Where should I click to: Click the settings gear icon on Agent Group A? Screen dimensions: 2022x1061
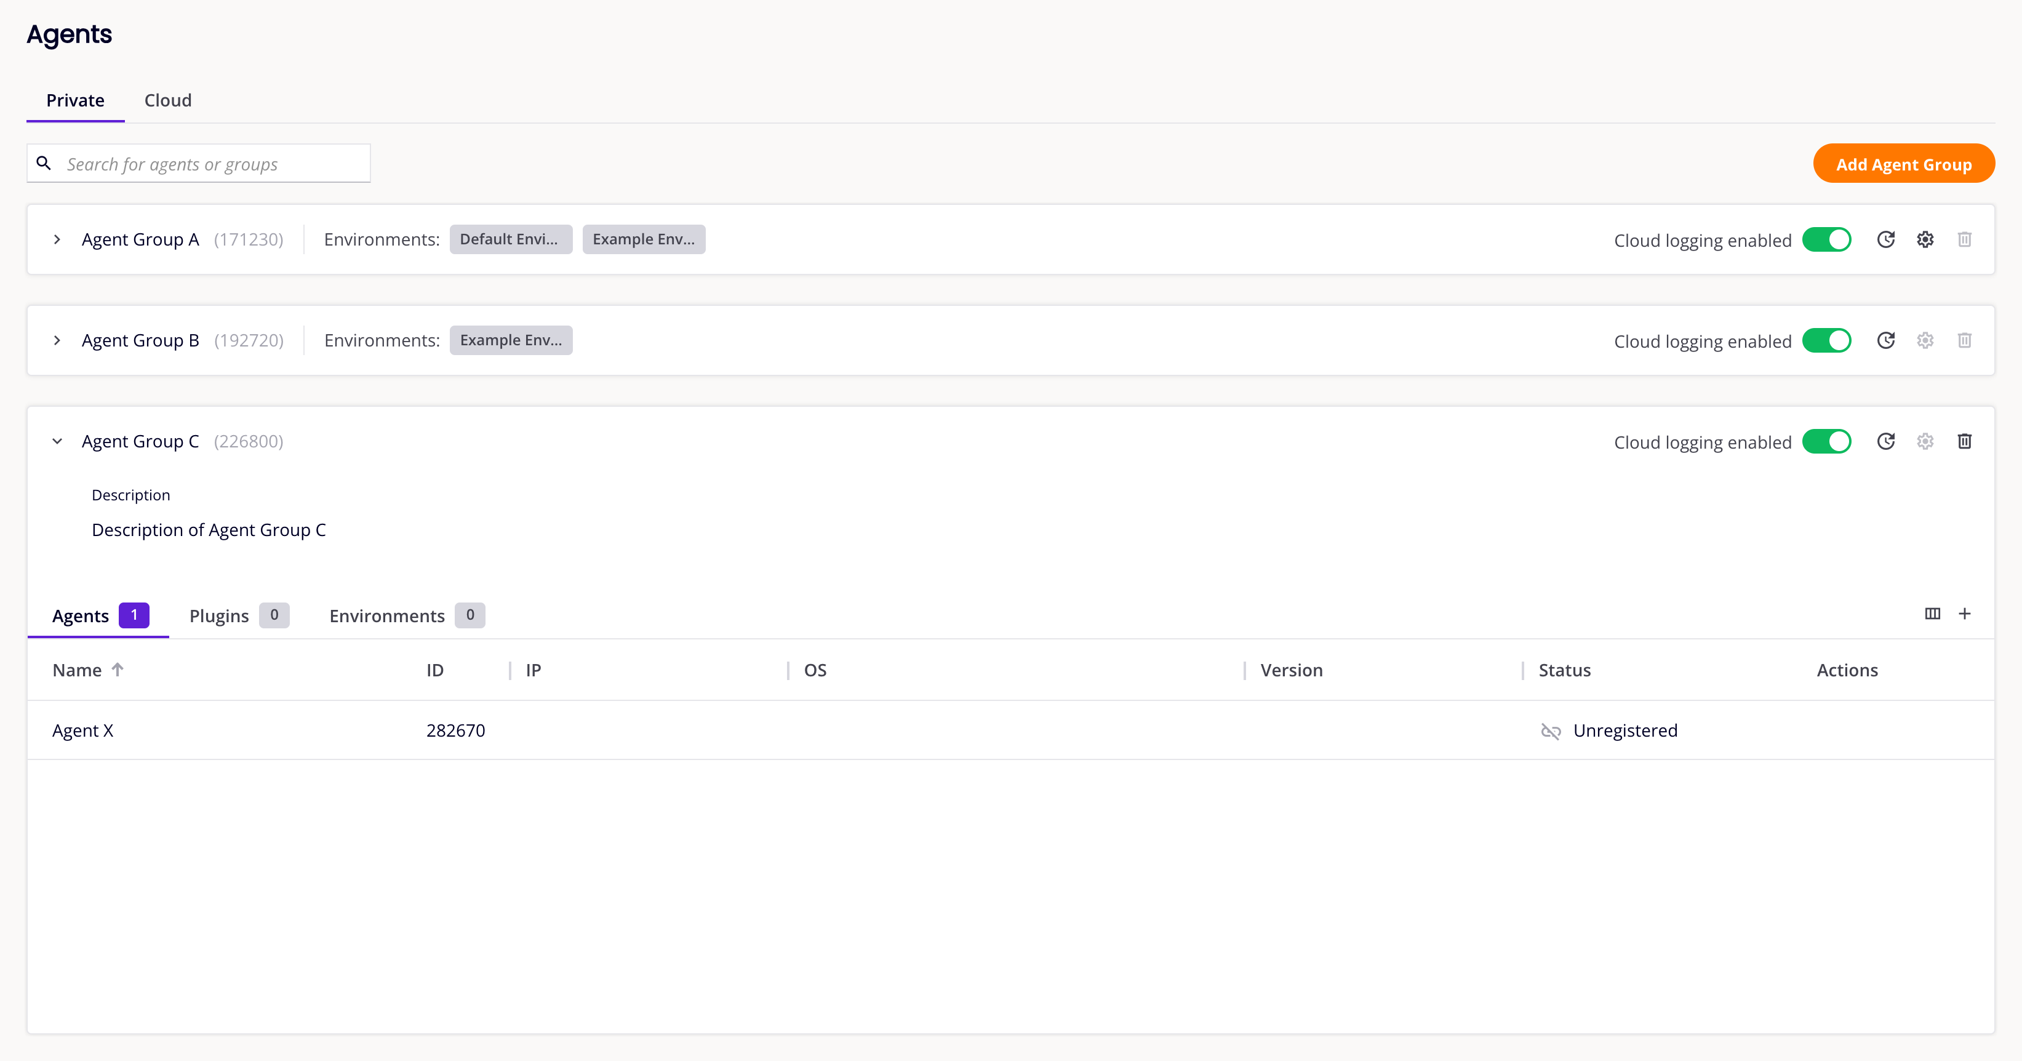1924,239
